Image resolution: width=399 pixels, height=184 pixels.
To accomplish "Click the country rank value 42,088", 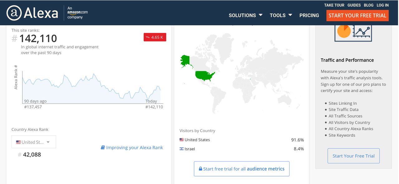I will (32, 155).
